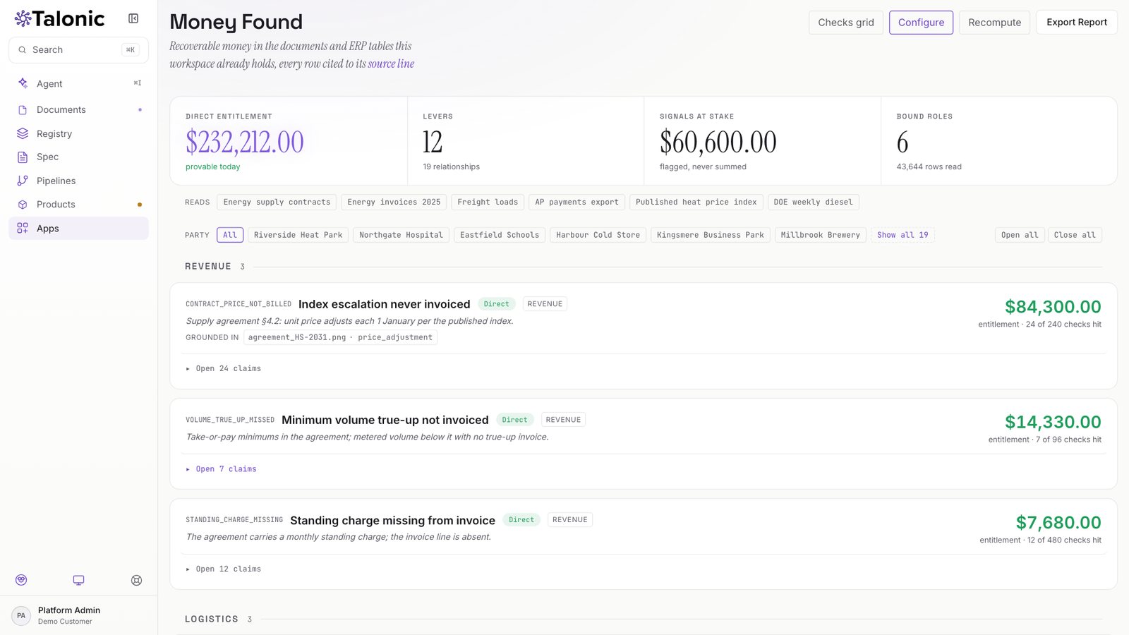Click Minimum volume true-up not invoiced title
This screenshot has height=635, width=1129.
pyautogui.click(x=385, y=420)
